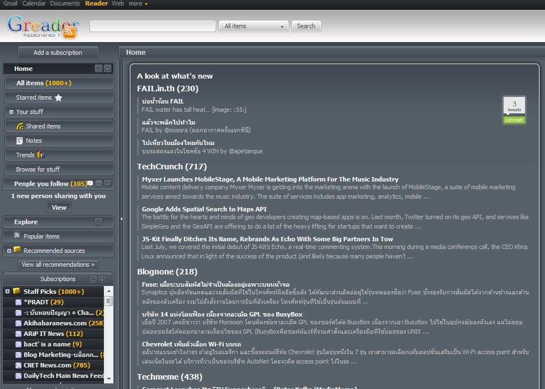Click the feed icon for ARiP IT News
Screen dimensions: 545x389
pyautogui.click(x=18, y=334)
